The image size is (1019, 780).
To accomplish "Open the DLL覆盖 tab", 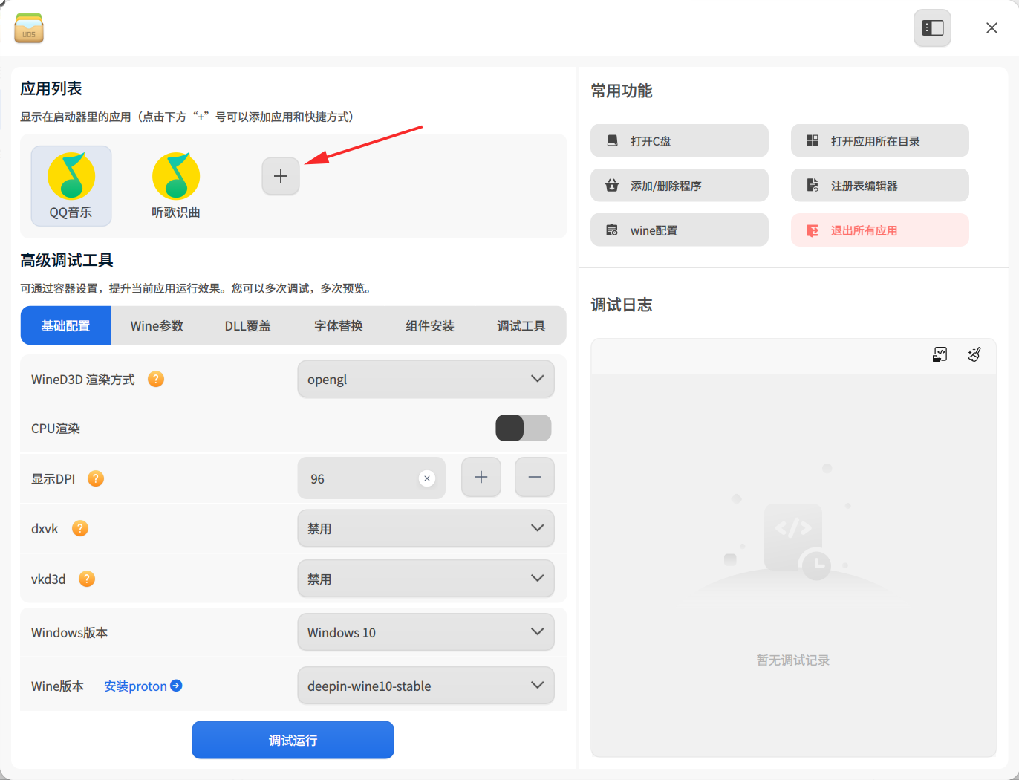I will [248, 325].
